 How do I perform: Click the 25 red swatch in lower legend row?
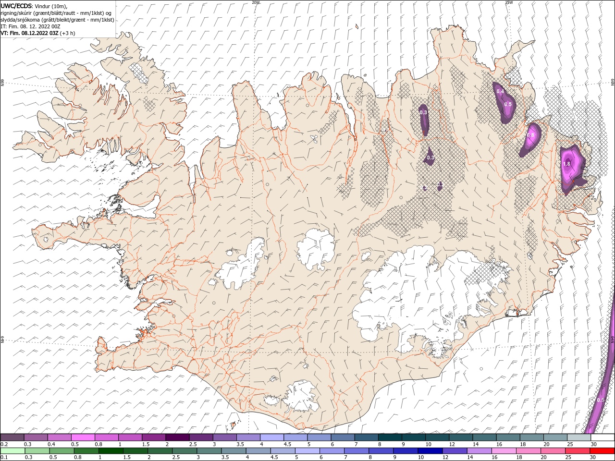(x=577, y=450)
